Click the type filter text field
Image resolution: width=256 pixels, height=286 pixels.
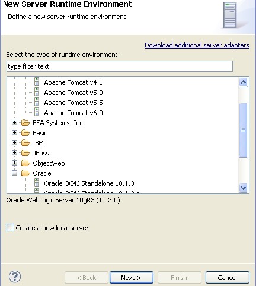[120, 66]
